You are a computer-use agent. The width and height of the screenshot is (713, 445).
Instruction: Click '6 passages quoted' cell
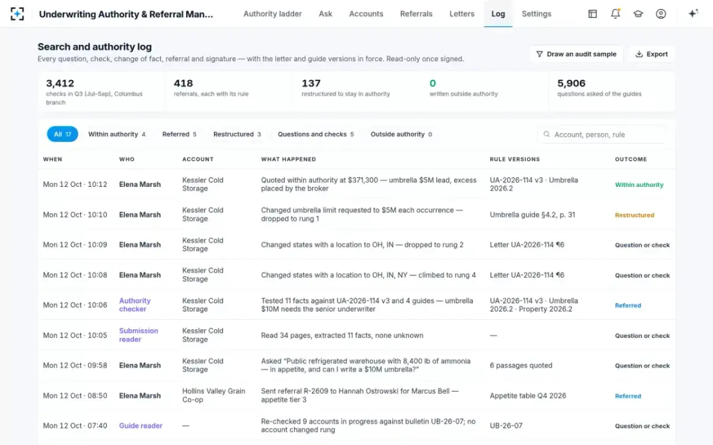(521, 365)
